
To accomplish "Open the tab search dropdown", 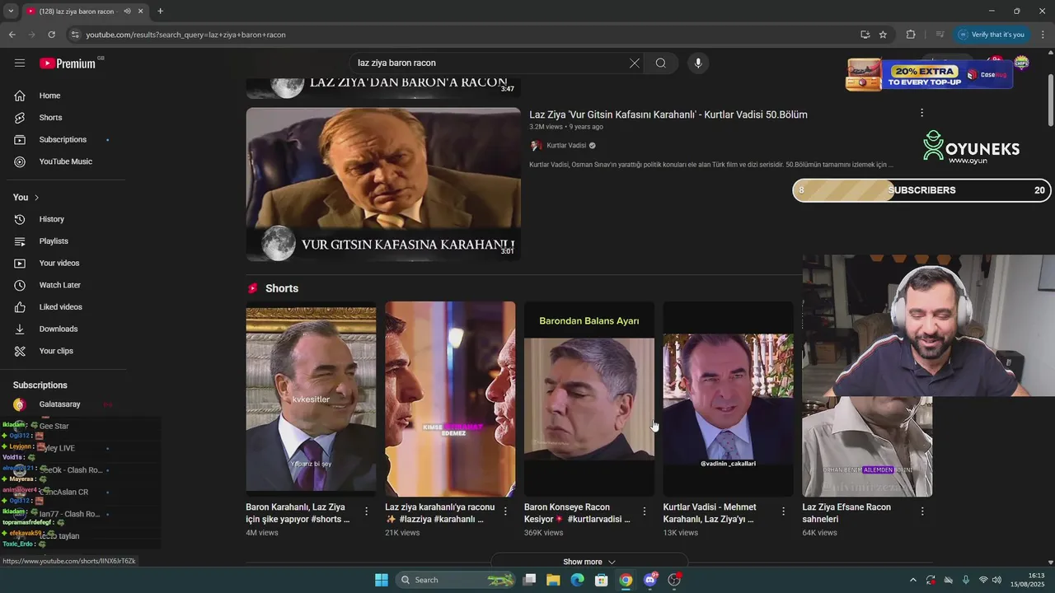I will coord(10,11).
